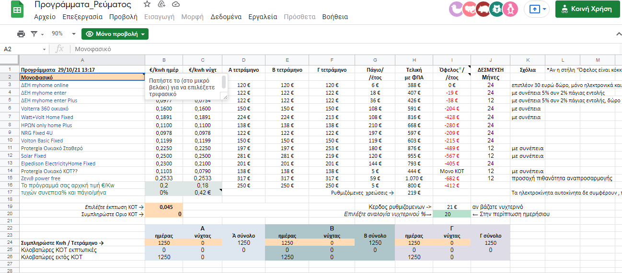Open the Πρόσθετα menu
This screenshot has width=622, height=273.
(299, 17)
